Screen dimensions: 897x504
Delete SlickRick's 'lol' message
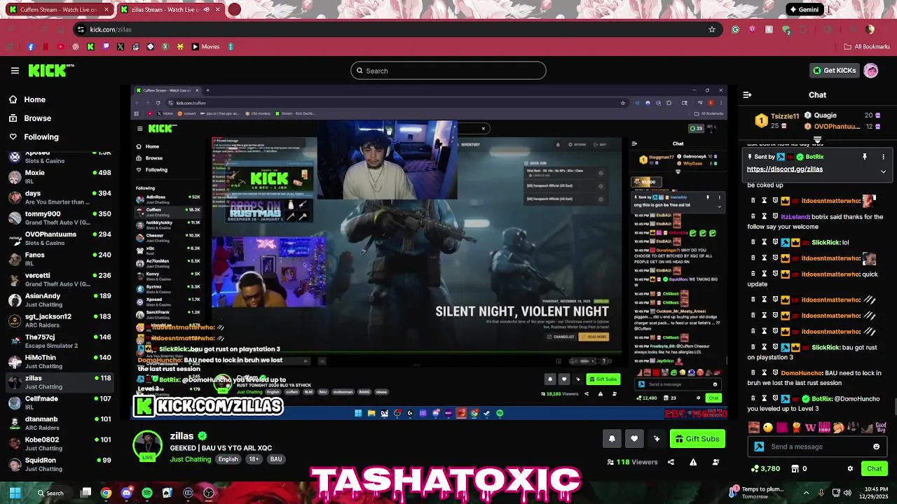pyautogui.click(x=753, y=242)
